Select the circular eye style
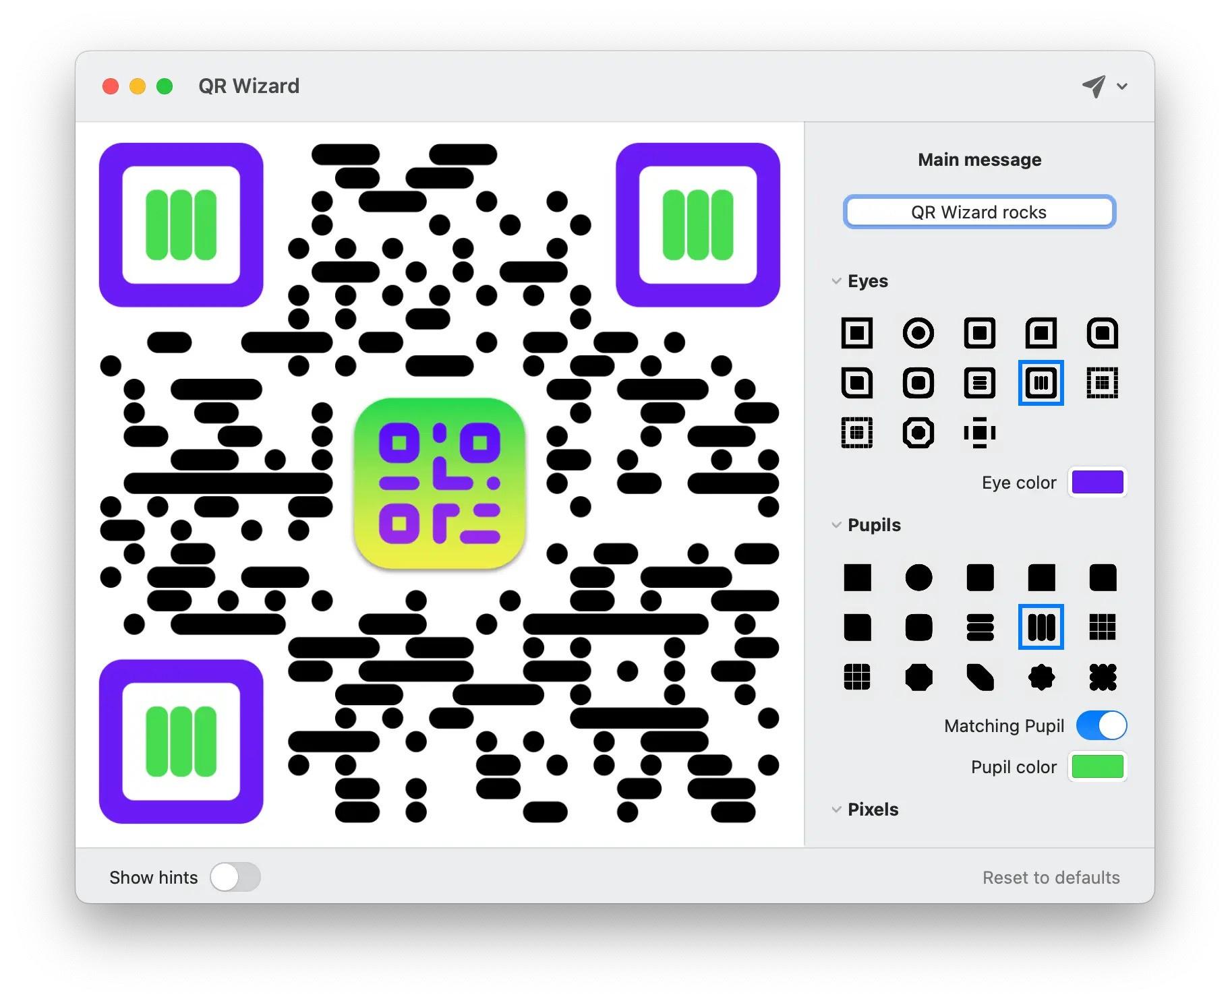The height and width of the screenshot is (1003, 1230). coord(918,333)
